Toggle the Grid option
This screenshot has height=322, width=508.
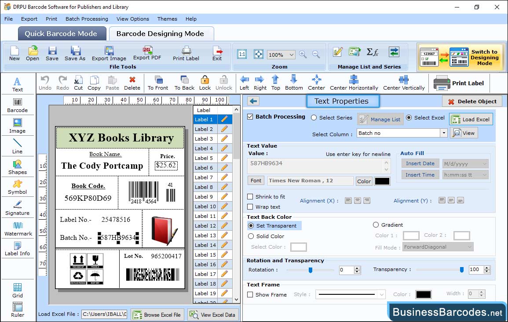pyautogui.click(x=18, y=290)
